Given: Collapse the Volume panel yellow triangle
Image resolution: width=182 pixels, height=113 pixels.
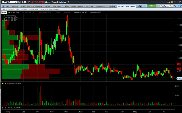Looking at the screenshot, I should (x=3, y=83).
